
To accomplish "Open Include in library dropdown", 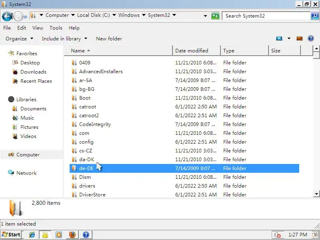I will pos(64,38).
